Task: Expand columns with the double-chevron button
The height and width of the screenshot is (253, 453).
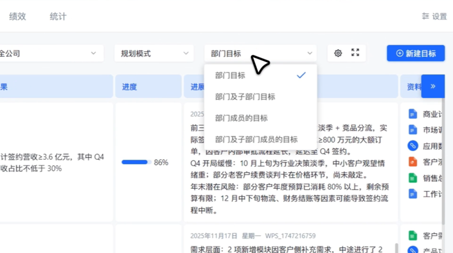Action: (433, 86)
